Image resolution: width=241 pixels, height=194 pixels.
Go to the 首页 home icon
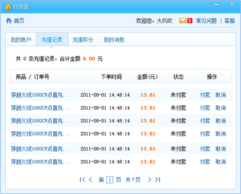tap(9, 21)
